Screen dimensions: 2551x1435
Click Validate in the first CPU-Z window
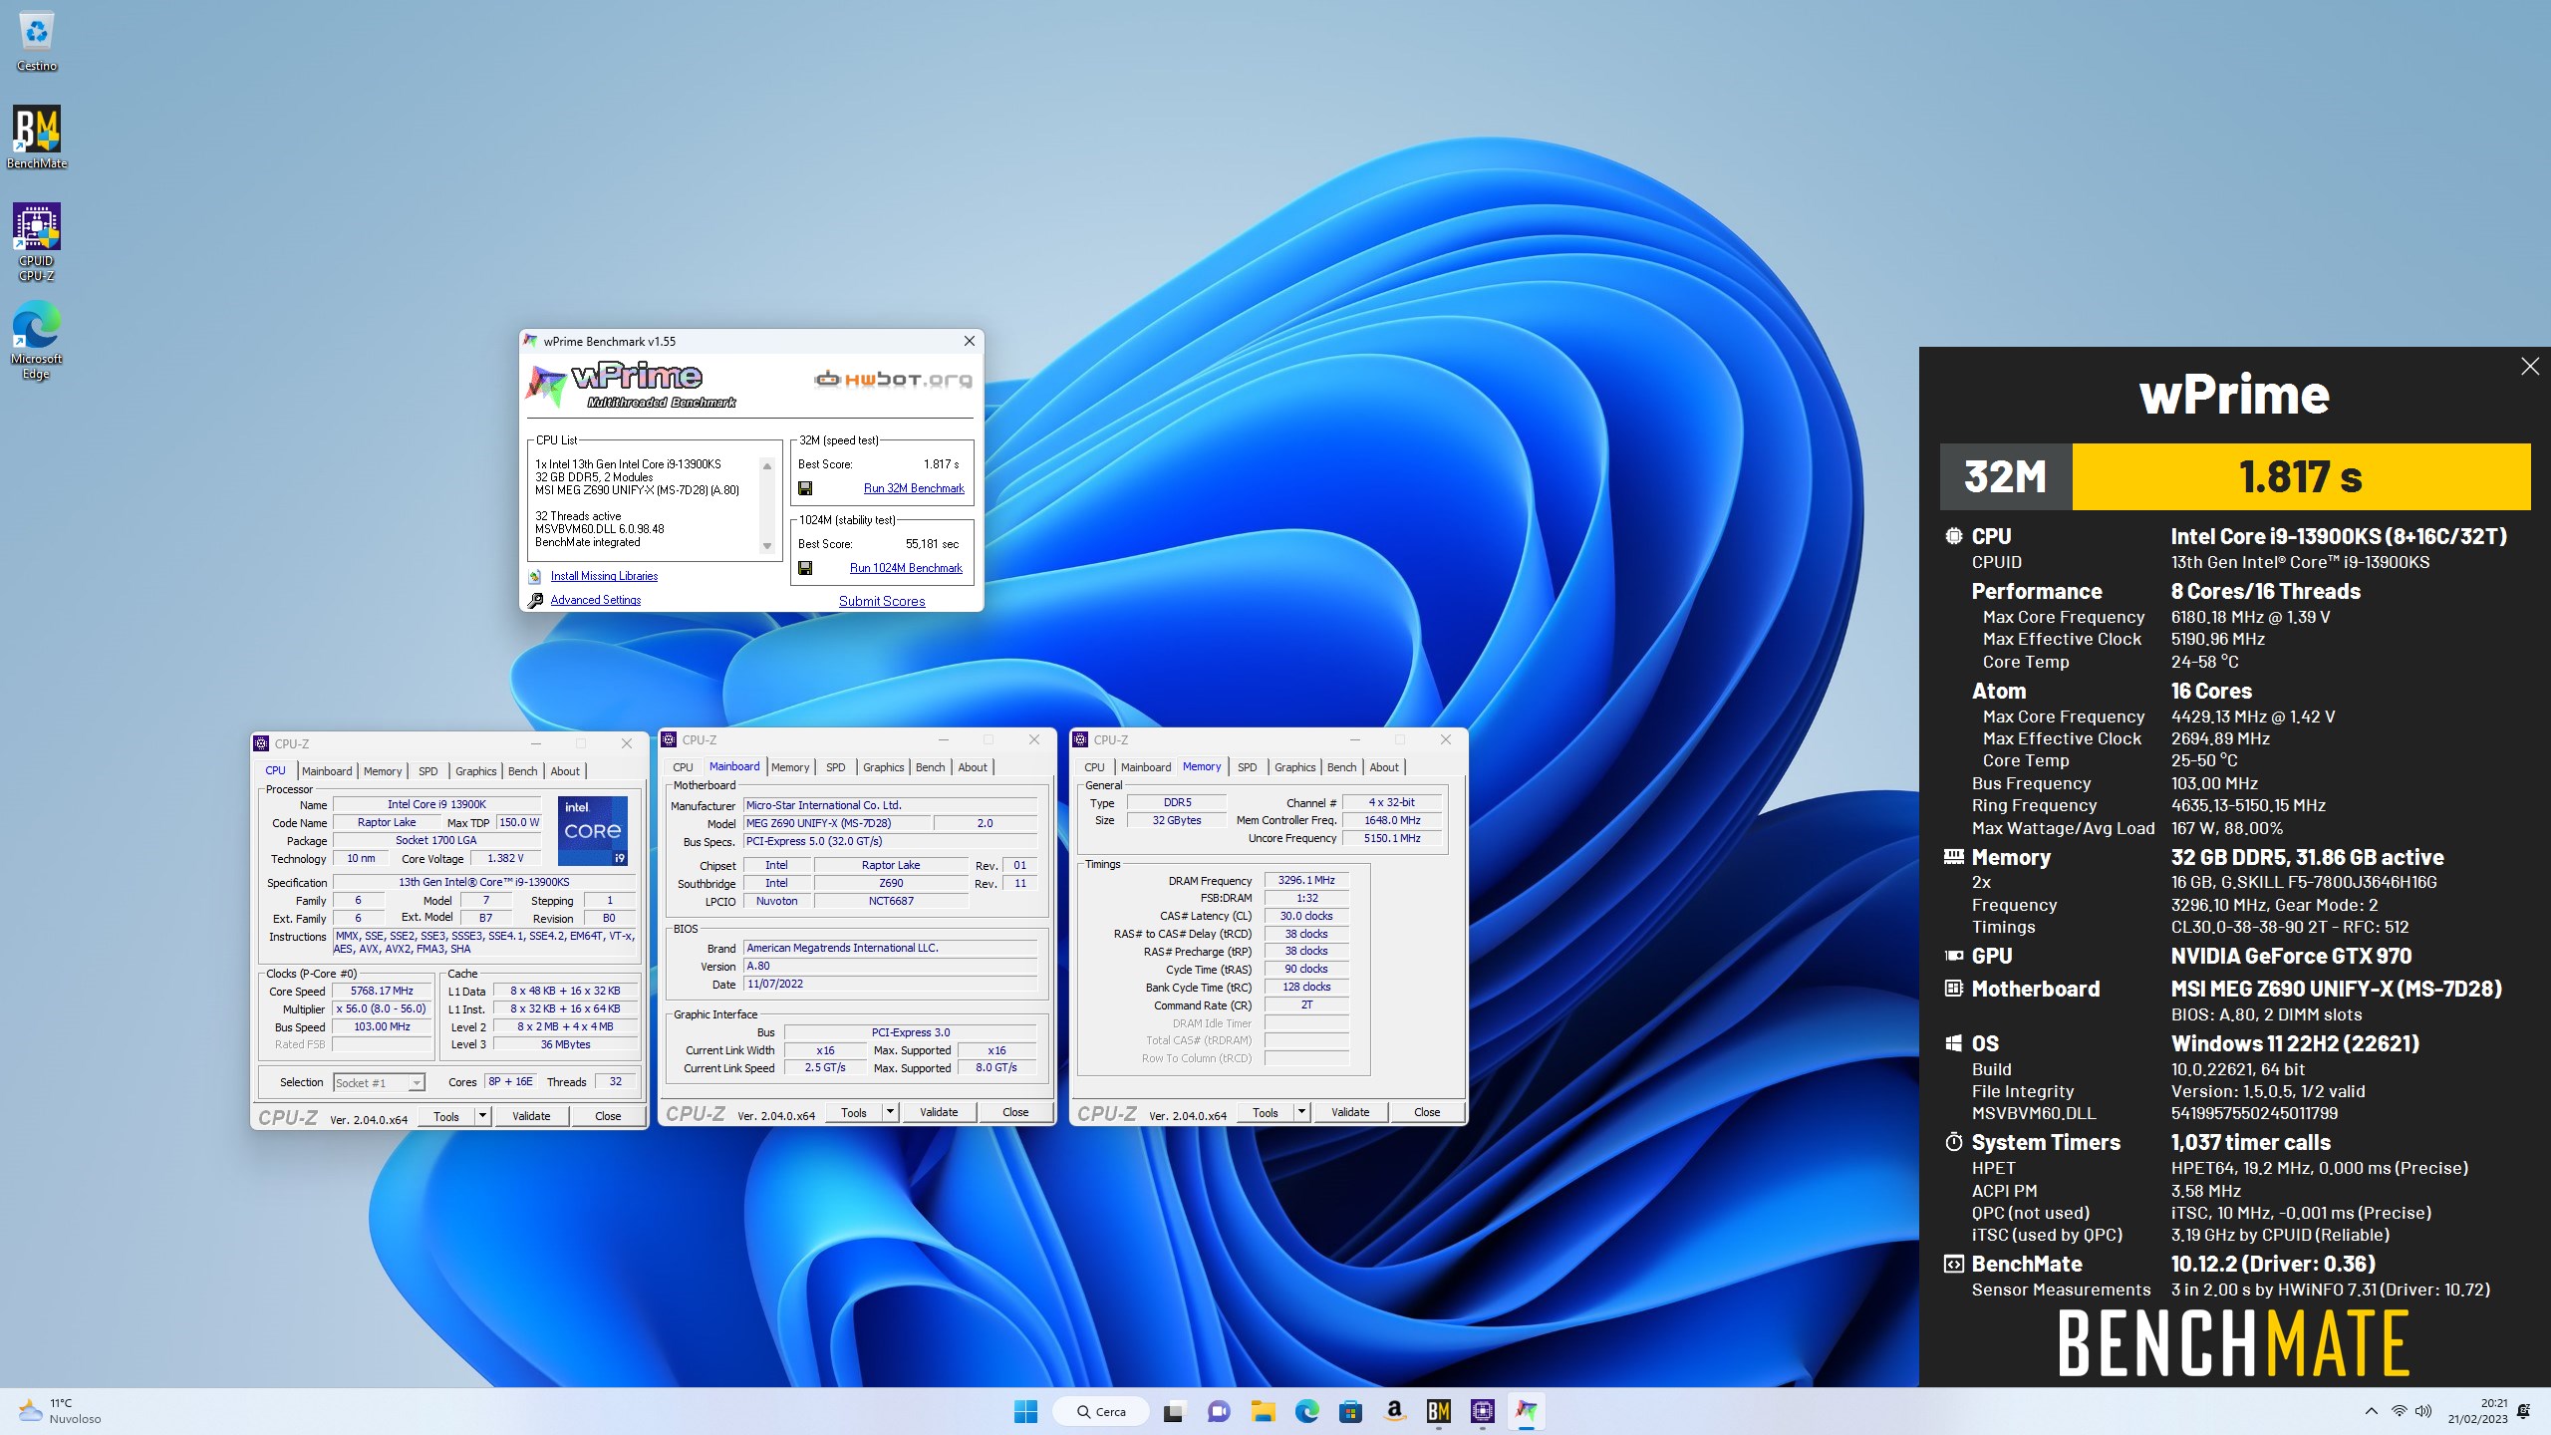click(531, 1116)
